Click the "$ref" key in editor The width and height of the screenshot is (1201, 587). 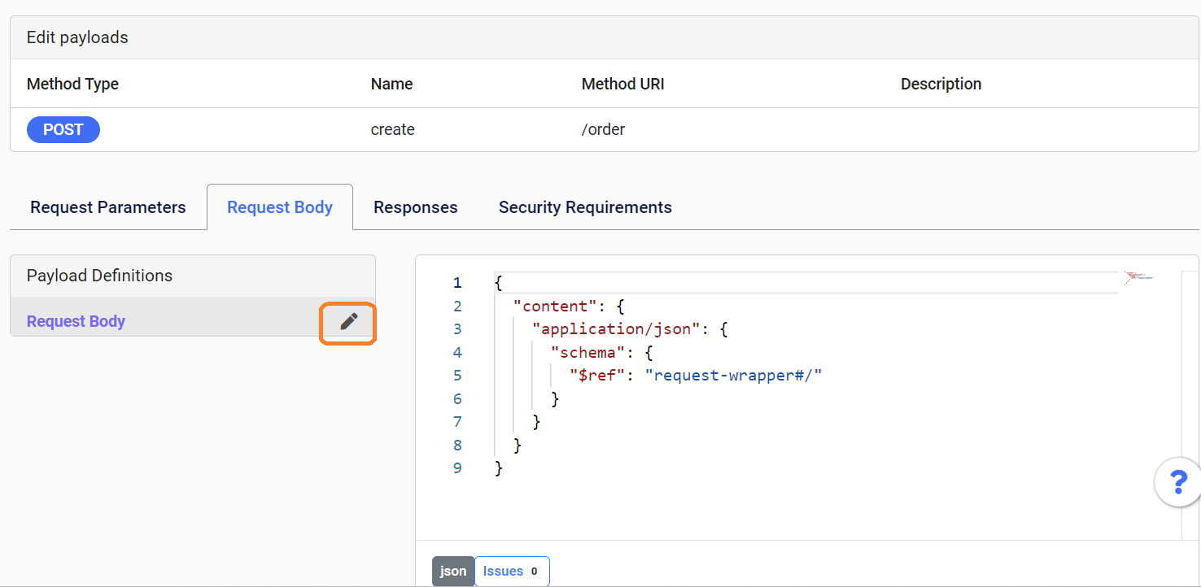[597, 376]
